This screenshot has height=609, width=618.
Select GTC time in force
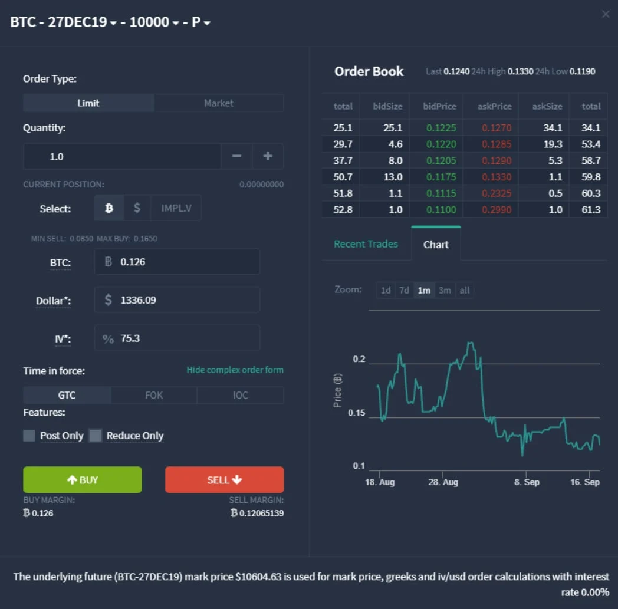coord(67,395)
